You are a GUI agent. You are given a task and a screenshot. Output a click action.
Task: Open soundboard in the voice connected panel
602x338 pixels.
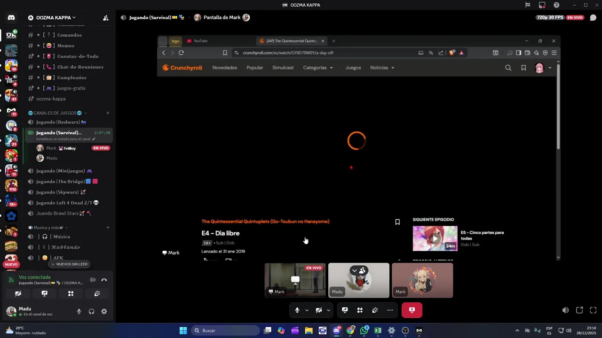[97, 293]
